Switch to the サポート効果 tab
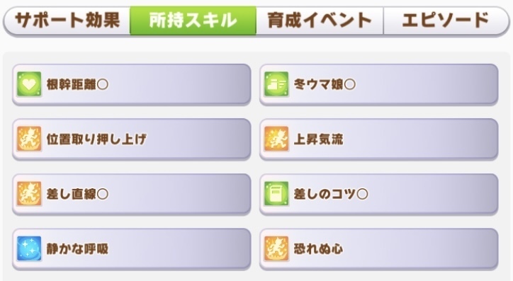 pos(67,21)
